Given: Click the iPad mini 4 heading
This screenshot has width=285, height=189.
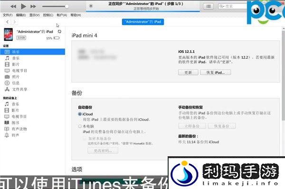Looking at the screenshot, I should pyautogui.click(x=85, y=36).
